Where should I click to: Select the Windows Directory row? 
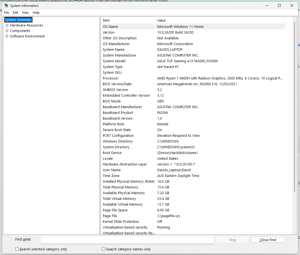pos(193,141)
